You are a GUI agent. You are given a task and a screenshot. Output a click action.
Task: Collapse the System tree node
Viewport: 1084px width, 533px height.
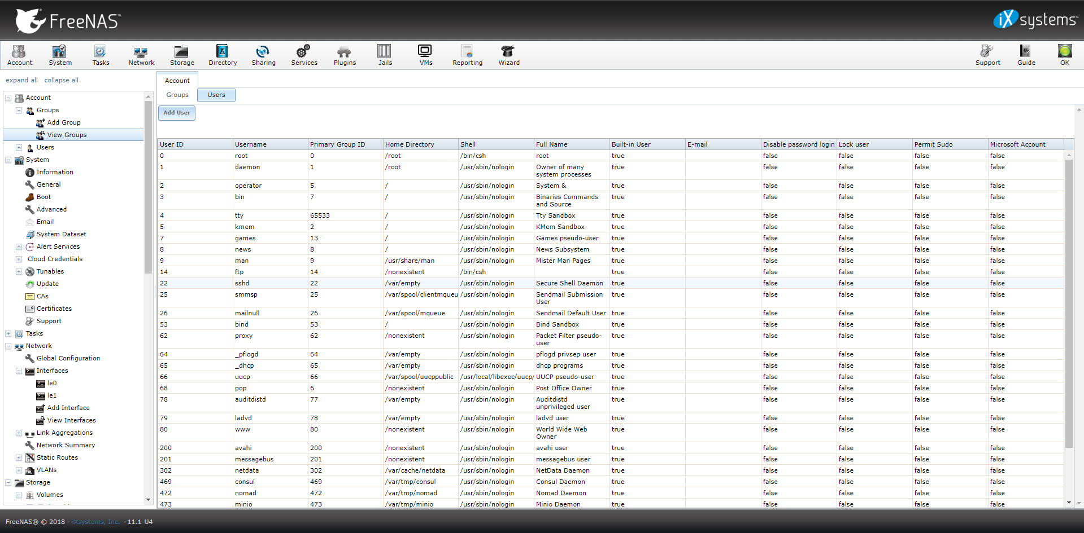8,160
